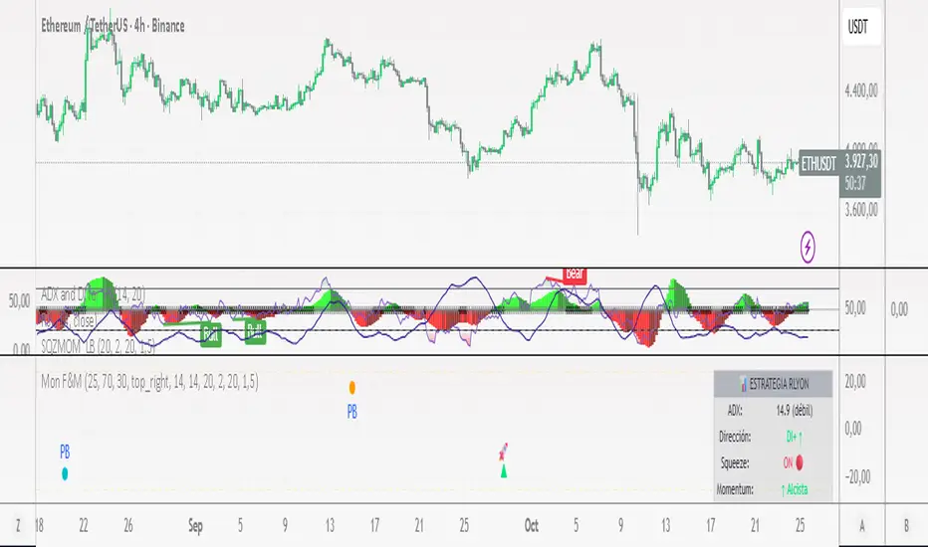Toggle the B scale button
Image resolution: width=928 pixels, height=547 pixels.
[x=906, y=525]
